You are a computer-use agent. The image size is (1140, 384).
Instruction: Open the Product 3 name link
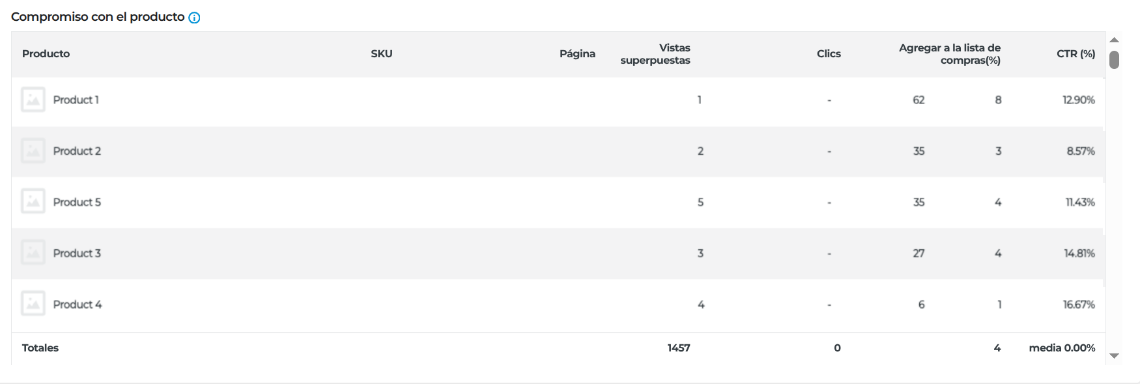[77, 253]
